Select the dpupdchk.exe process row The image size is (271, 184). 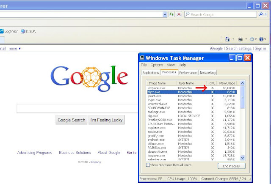(192, 151)
